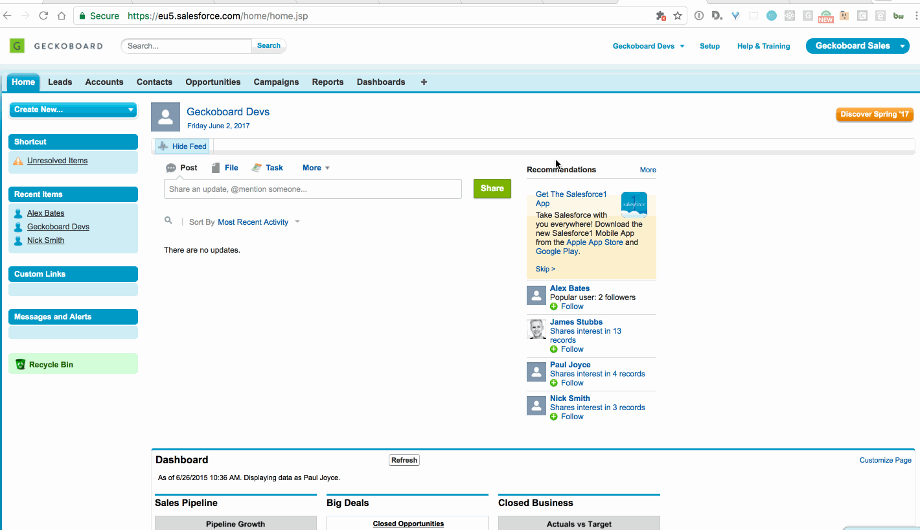The height and width of the screenshot is (530, 920).
Task: Click the 'D.' extension icon
Action: pyautogui.click(x=717, y=16)
